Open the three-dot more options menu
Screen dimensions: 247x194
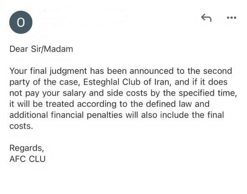pyautogui.click(x=232, y=18)
